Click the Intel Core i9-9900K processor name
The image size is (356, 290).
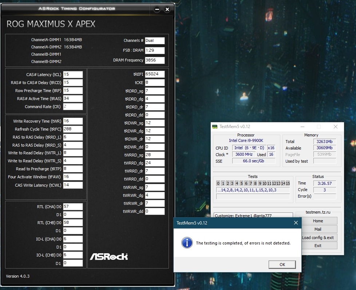[x=246, y=140]
